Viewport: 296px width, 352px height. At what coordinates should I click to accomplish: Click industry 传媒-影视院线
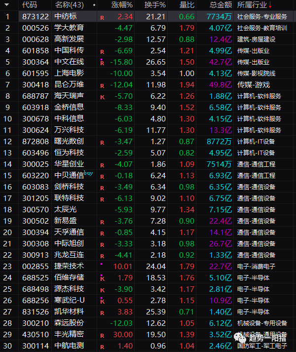tap(256, 74)
